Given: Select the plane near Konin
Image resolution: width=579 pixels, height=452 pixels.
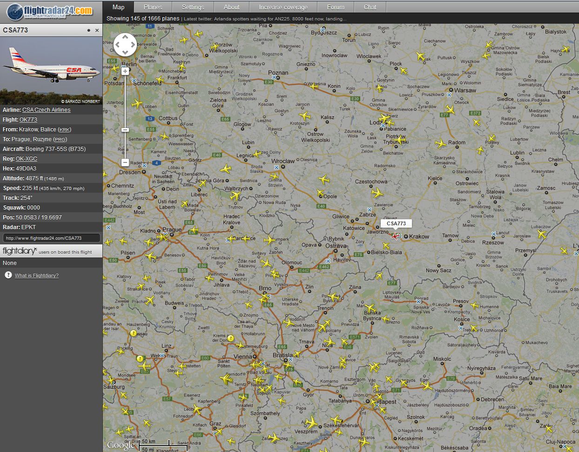Looking at the screenshot, I should point(314,86).
